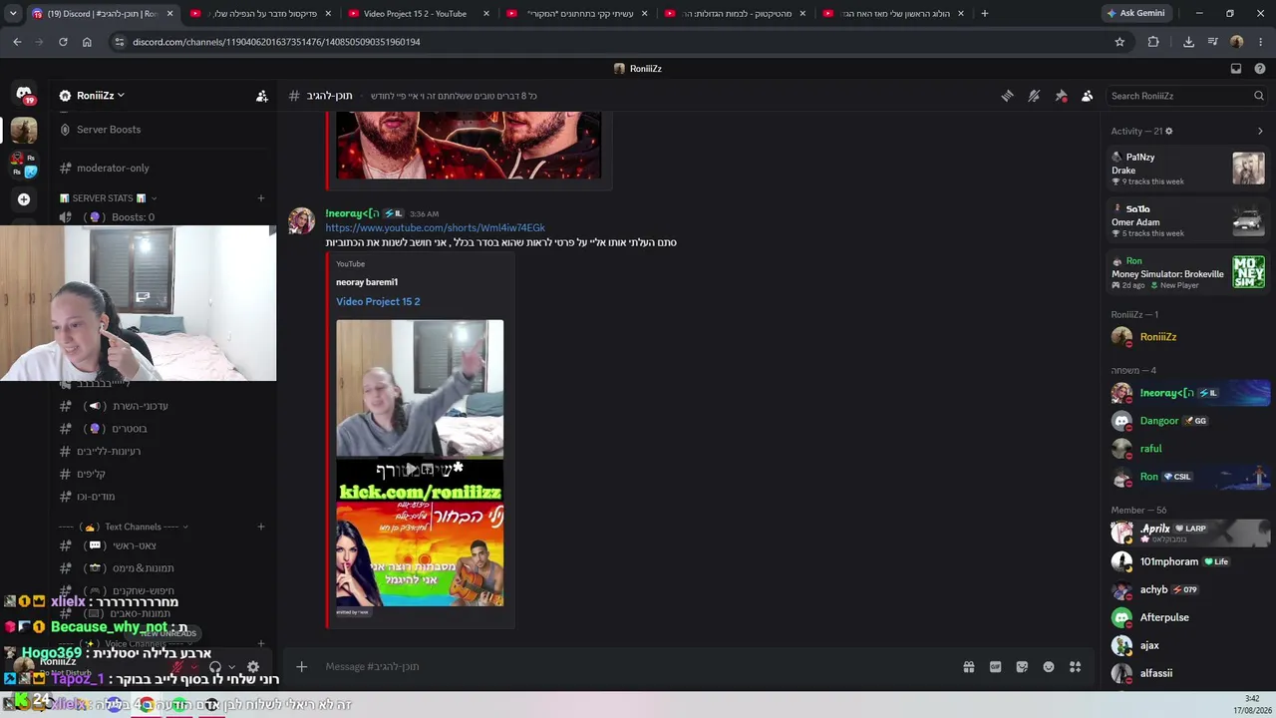This screenshot has height=718, width=1276.
Task: Open the gift icon in message bar
Action: tap(969, 667)
